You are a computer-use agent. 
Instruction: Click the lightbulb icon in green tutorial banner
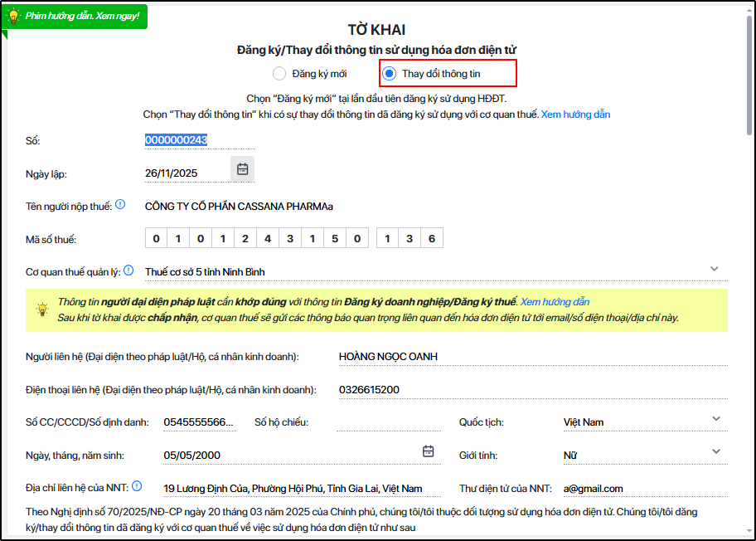point(13,16)
